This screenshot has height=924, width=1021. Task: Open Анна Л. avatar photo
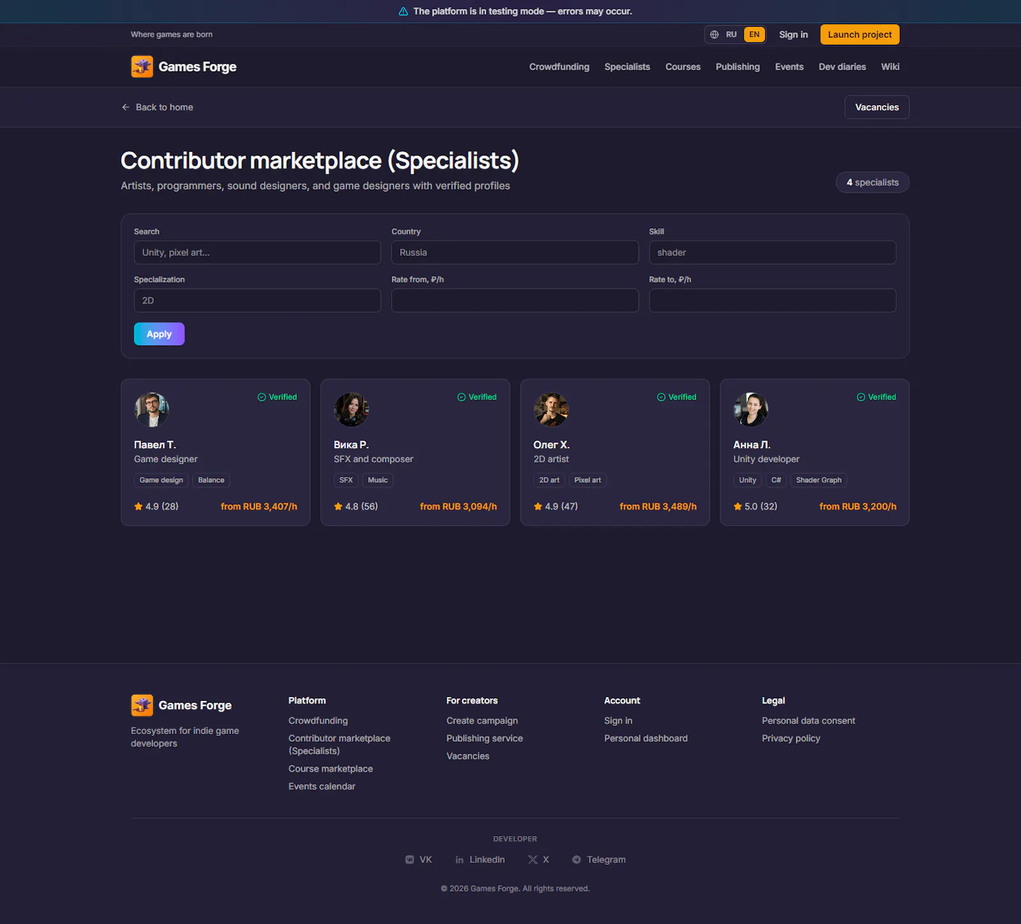[x=751, y=409]
